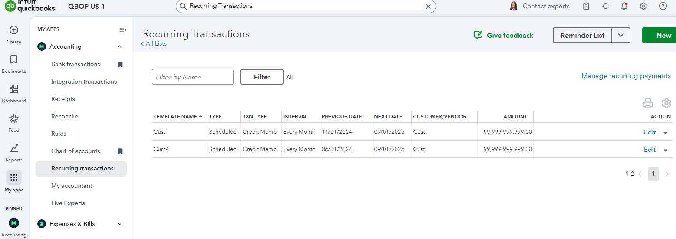
Task: Open Manage recurring payments link
Action: click(x=626, y=76)
